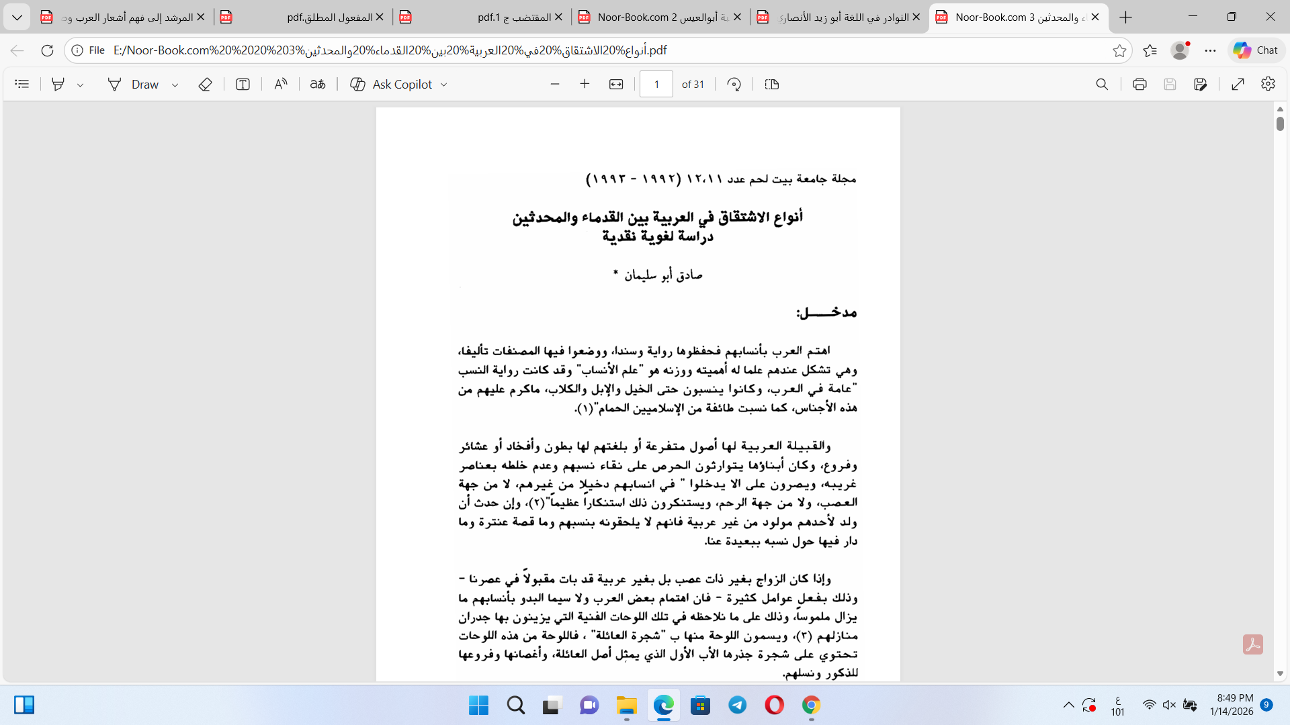Screen dimensions: 1290x725
Task: Go back to previous page
Action: pyautogui.click(x=17, y=50)
